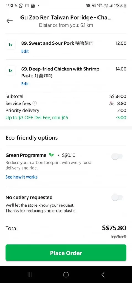Viewport: 132px width, 283px height.
Task: Open the Android recent apps button
Action: (x=29, y=275)
